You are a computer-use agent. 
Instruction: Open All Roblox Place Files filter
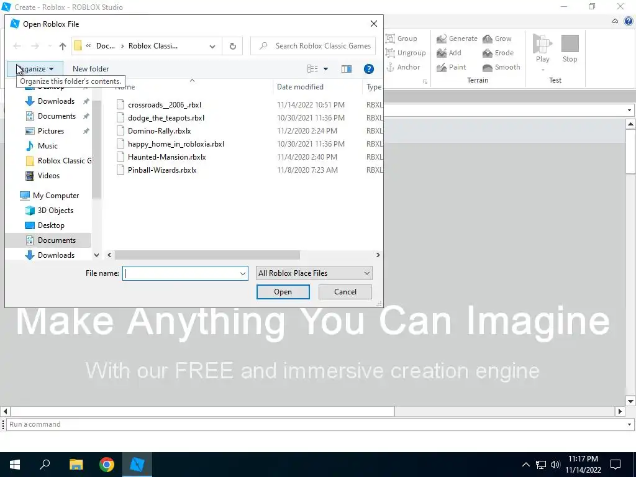pos(314,273)
